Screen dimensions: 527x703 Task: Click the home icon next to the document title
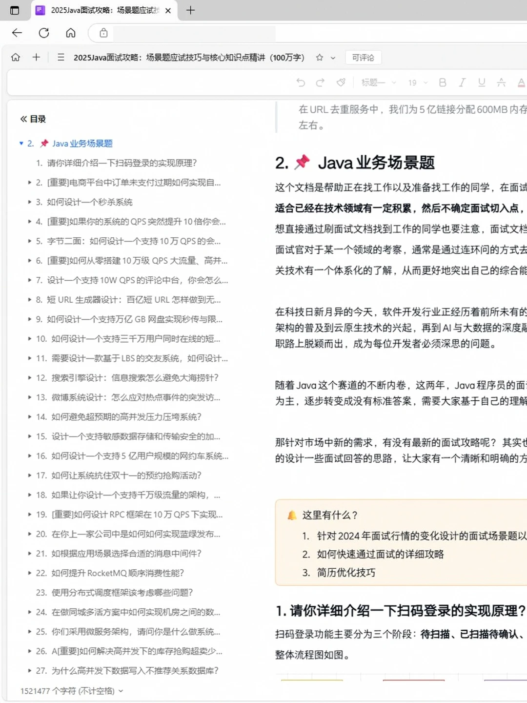point(15,57)
